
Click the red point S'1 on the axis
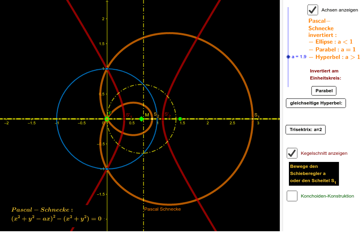pos(124,119)
